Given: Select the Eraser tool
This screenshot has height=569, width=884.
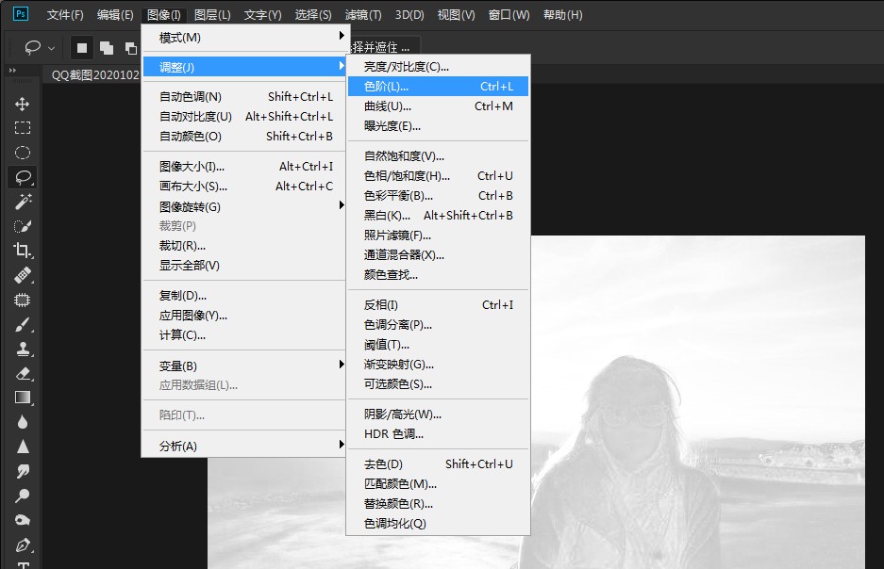Looking at the screenshot, I should point(23,373).
